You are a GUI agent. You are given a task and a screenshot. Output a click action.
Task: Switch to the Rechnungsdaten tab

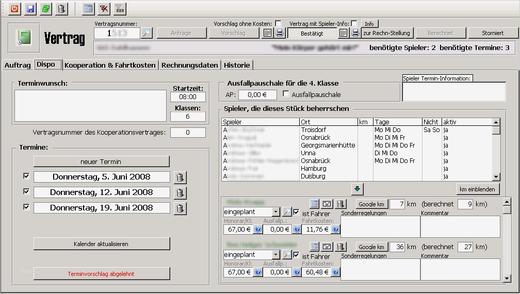click(190, 65)
